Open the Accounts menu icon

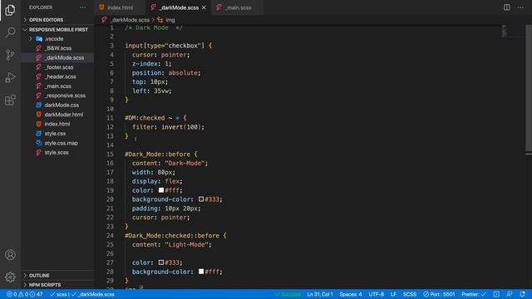pos(10,255)
